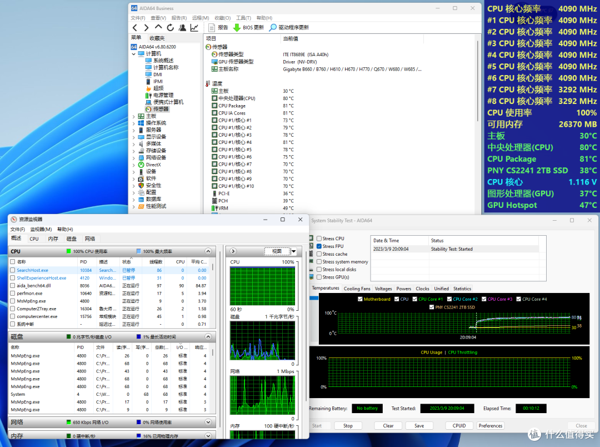Refresh AIDA64 sensor page
The width and height of the screenshot is (600, 447).
pos(171,28)
